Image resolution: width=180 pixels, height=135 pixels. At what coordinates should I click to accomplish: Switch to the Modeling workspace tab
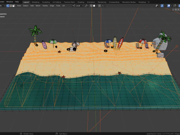coord(36,2)
